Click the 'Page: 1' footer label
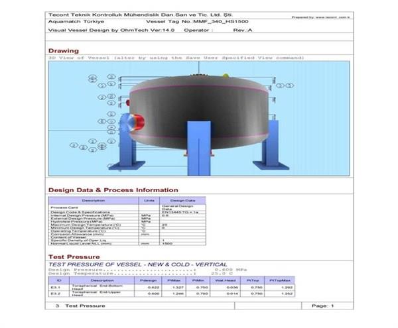 coord(322,306)
